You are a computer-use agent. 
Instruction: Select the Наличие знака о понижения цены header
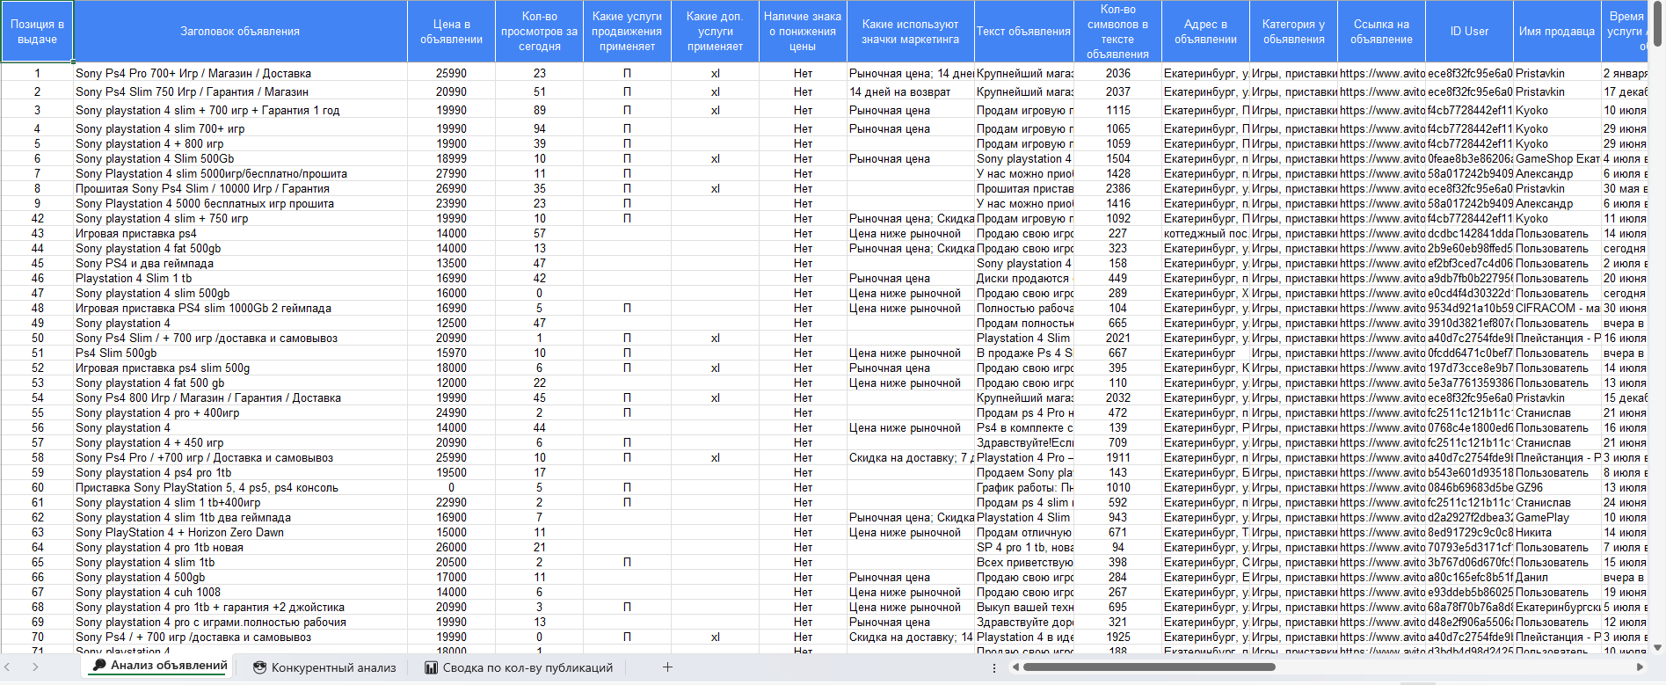(803, 32)
